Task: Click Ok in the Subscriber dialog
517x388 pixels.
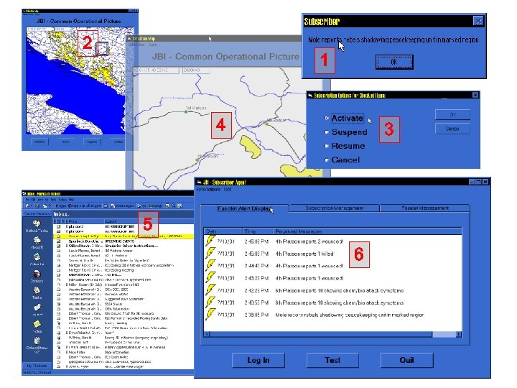Action: tap(394, 62)
